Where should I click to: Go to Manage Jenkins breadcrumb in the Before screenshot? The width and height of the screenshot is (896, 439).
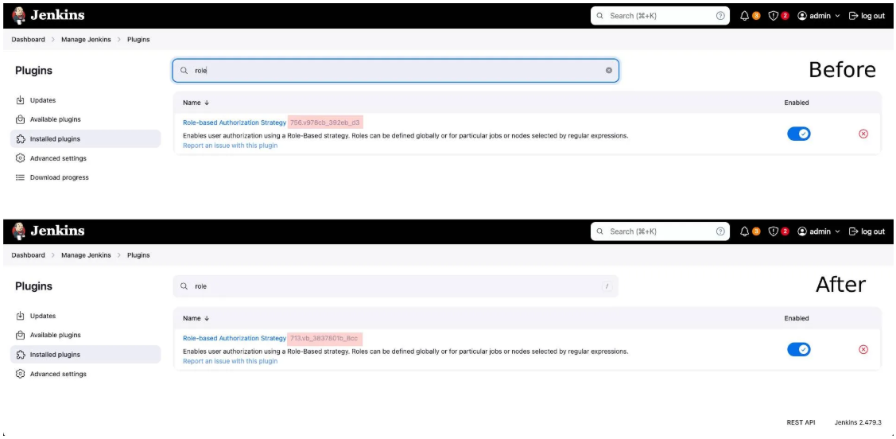click(x=87, y=40)
